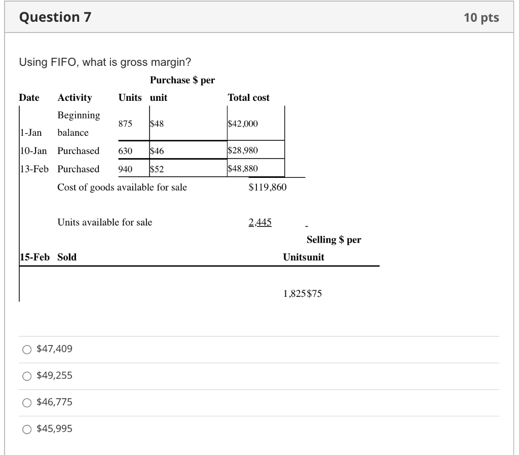Click the Units available for sale value 2,445
519x455 pixels.
coord(260,222)
